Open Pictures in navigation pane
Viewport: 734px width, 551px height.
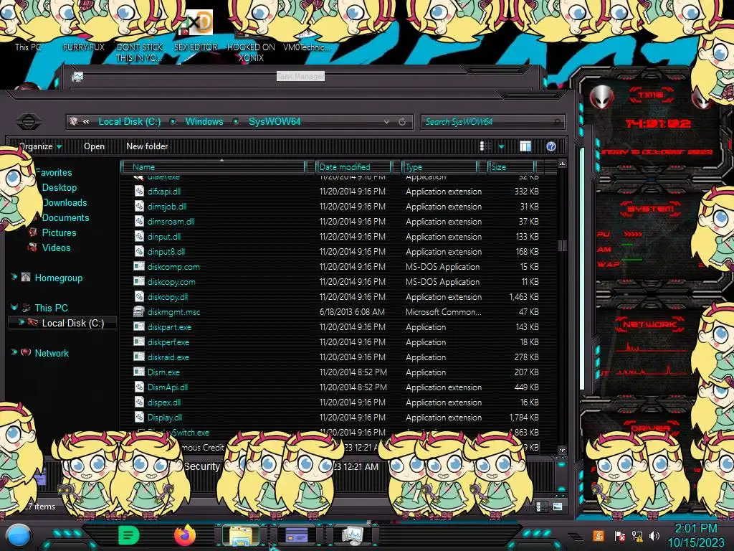59,232
